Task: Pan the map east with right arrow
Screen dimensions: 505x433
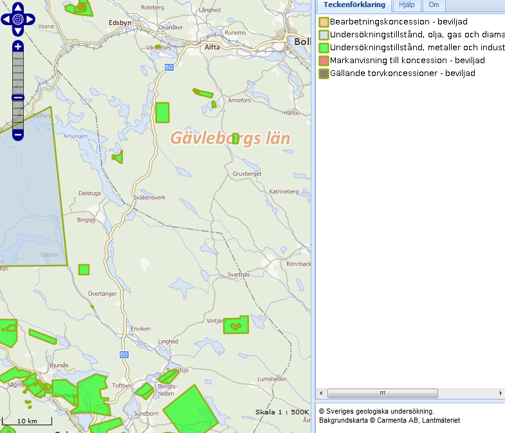Action: point(30,19)
